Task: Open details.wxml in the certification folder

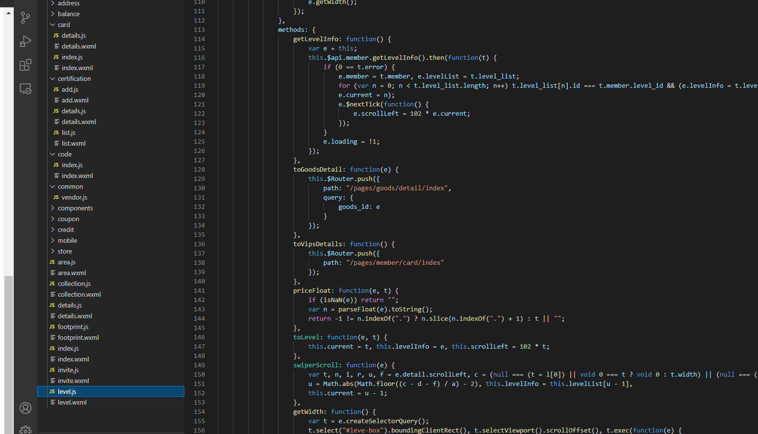Action: pos(111,122)
